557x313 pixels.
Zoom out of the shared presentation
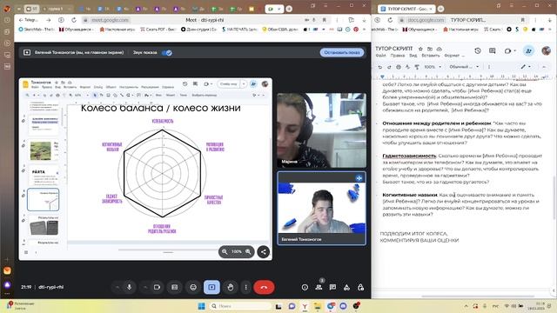click(x=225, y=251)
